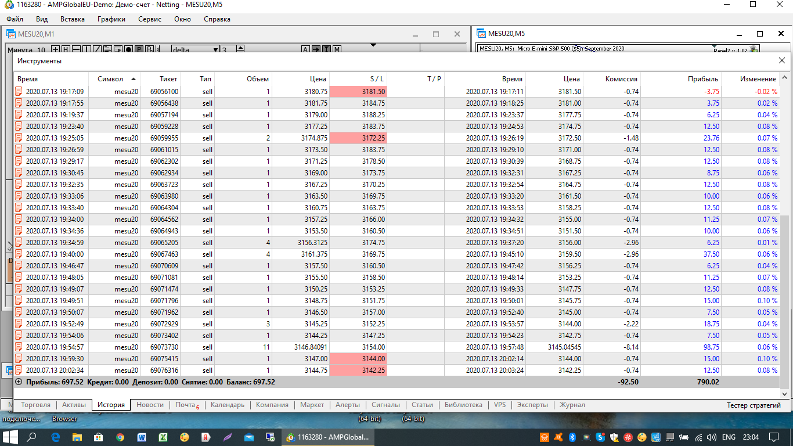Select the loss value -3.75
The height and width of the screenshot is (446, 793).
coord(711,91)
